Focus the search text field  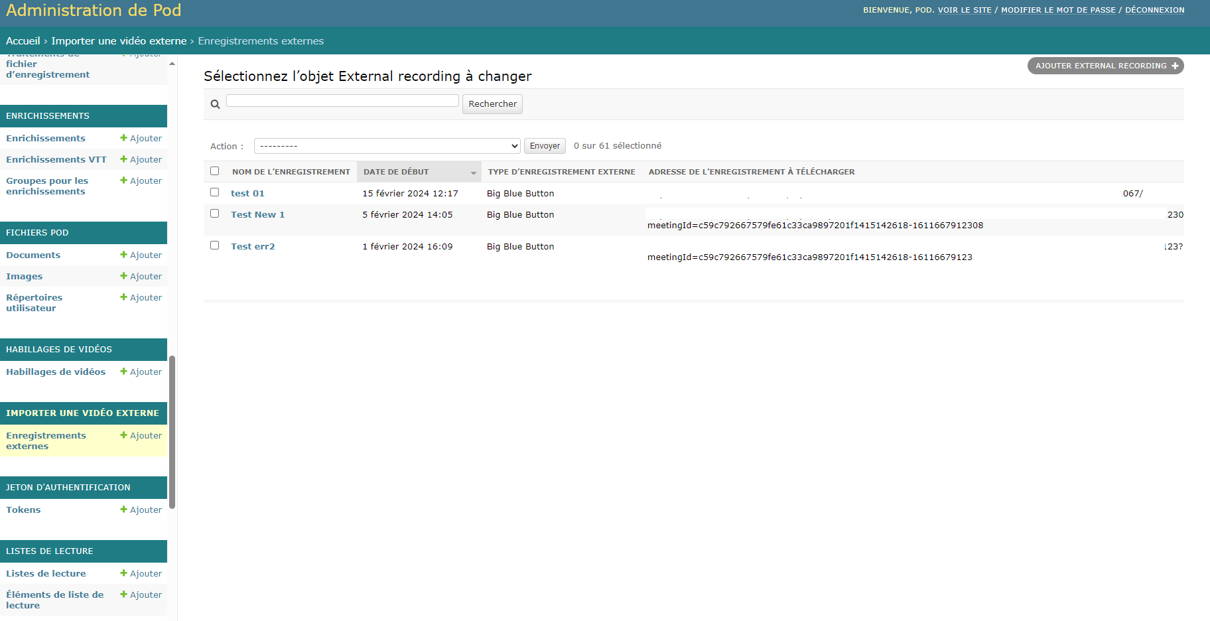pos(342,101)
